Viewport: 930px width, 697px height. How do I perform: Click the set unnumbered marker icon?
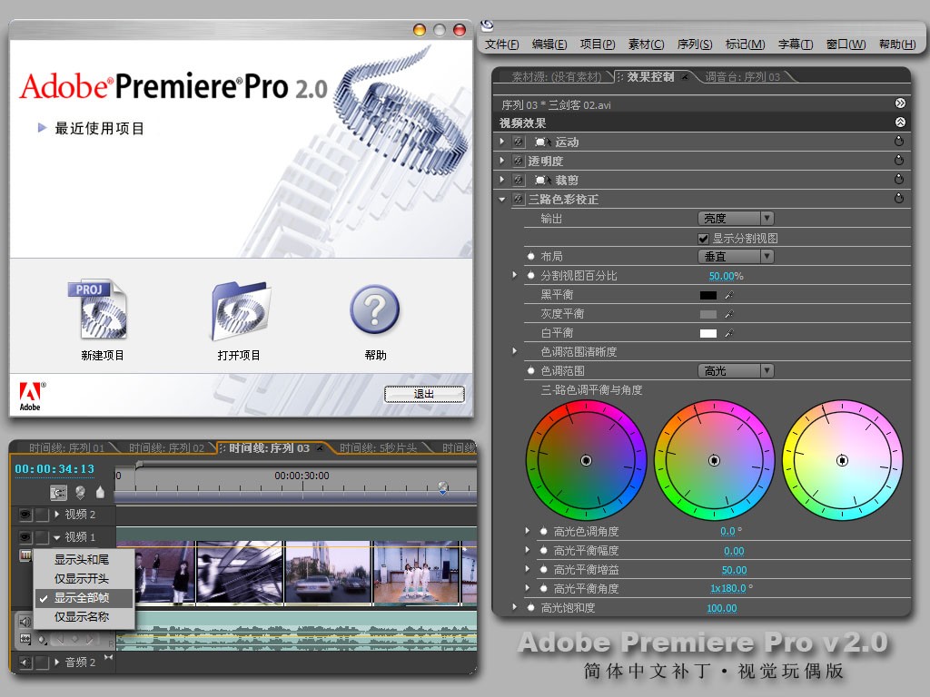pyautogui.click(x=100, y=492)
